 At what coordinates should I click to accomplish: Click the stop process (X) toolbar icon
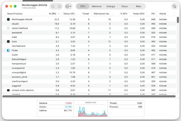tap(53, 6)
